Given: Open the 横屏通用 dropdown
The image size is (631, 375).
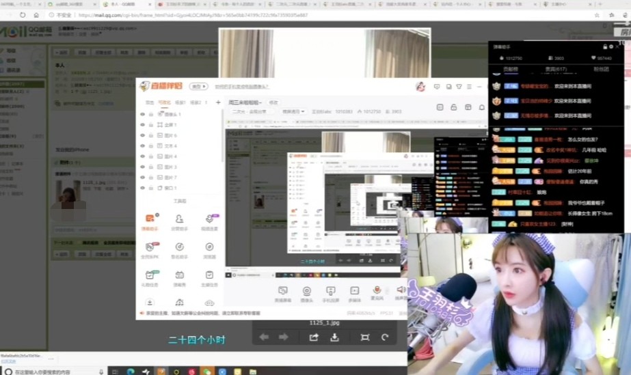Looking at the screenshot, I should click(293, 111).
